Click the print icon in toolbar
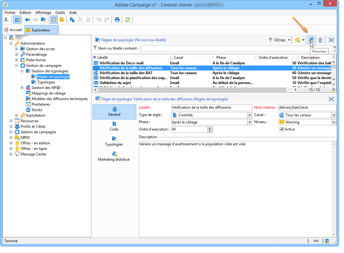Screen dimensions: 344x253 tap(117, 20)
